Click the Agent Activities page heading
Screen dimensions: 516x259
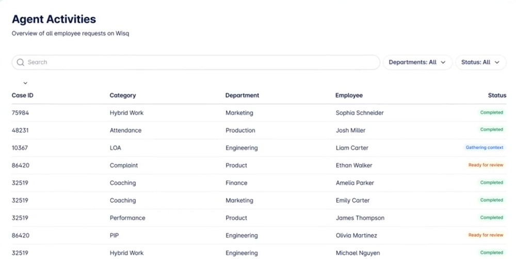pyautogui.click(x=54, y=19)
